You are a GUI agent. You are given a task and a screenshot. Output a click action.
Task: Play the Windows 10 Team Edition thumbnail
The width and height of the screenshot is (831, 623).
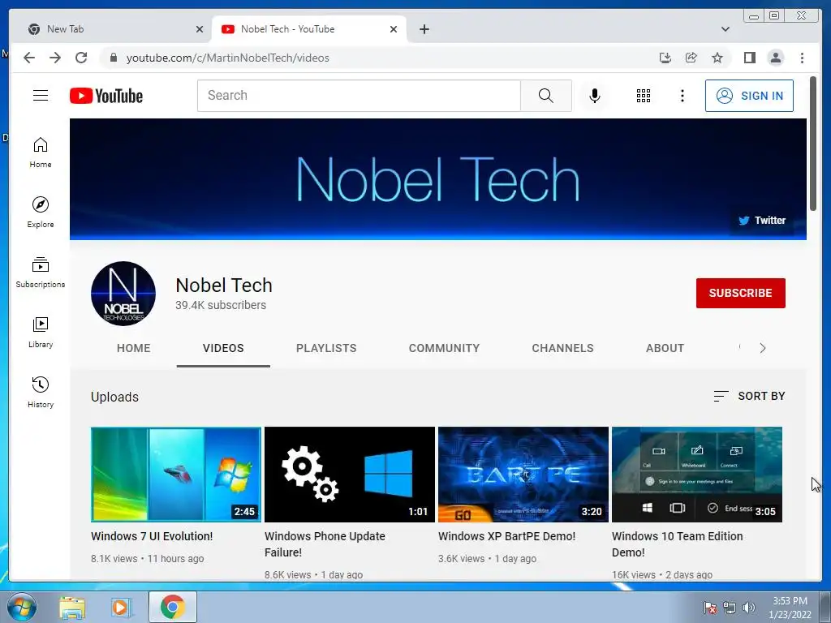coord(697,475)
